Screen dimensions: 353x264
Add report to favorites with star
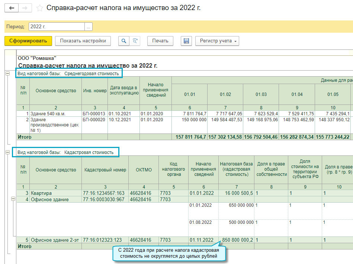click(x=40, y=8)
